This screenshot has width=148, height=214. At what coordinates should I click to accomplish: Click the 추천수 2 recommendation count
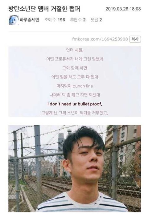tap(78, 20)
